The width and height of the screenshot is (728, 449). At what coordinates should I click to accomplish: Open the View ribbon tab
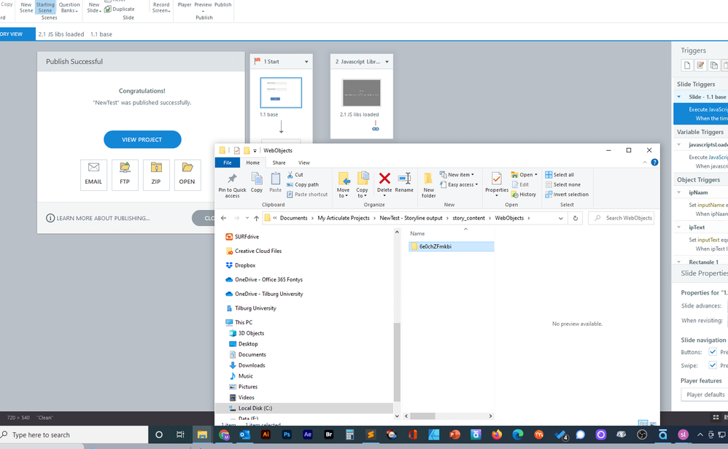[x=303, y=163]
